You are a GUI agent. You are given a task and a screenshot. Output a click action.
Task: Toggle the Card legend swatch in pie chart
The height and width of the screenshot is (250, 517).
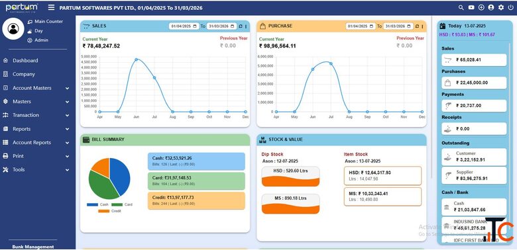click(117, 204)
